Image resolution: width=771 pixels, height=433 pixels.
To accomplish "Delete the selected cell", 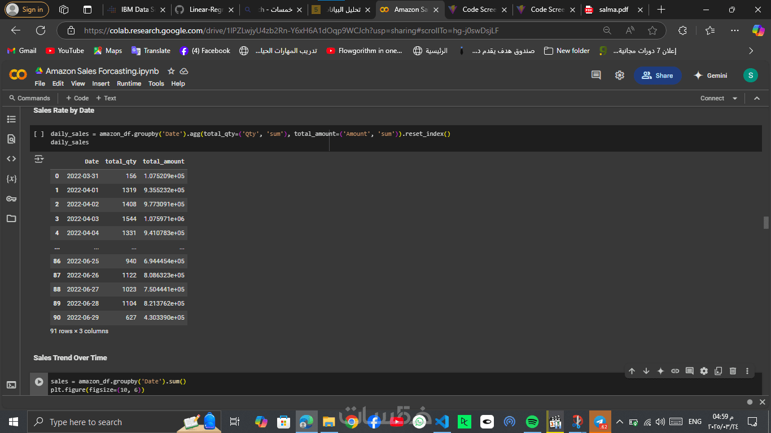I will pos(733,371).
